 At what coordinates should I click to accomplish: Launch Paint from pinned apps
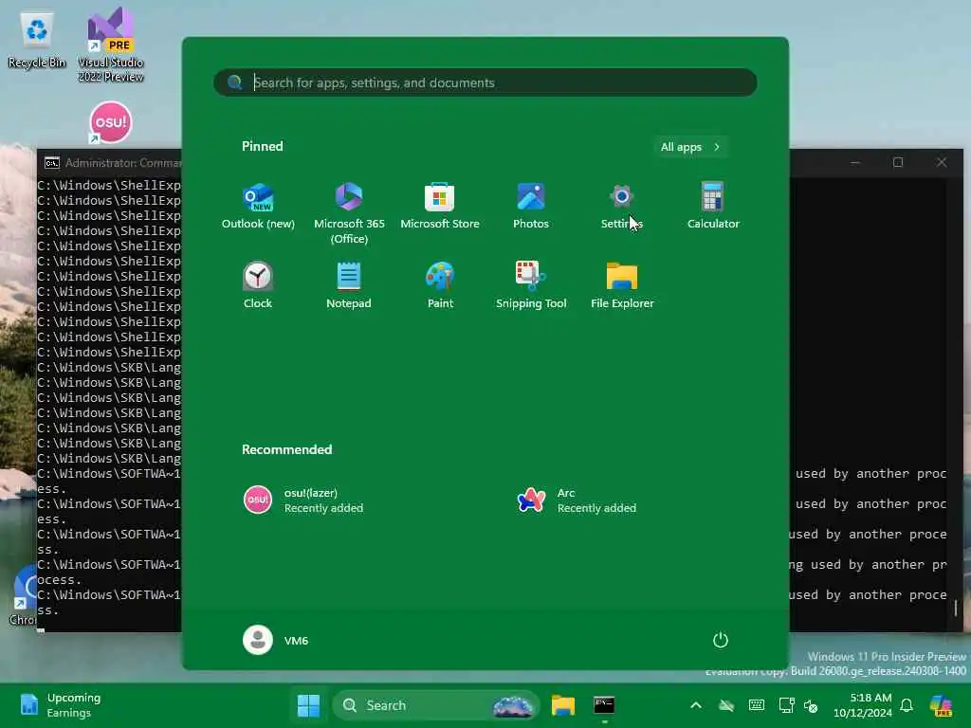(440, 286)
